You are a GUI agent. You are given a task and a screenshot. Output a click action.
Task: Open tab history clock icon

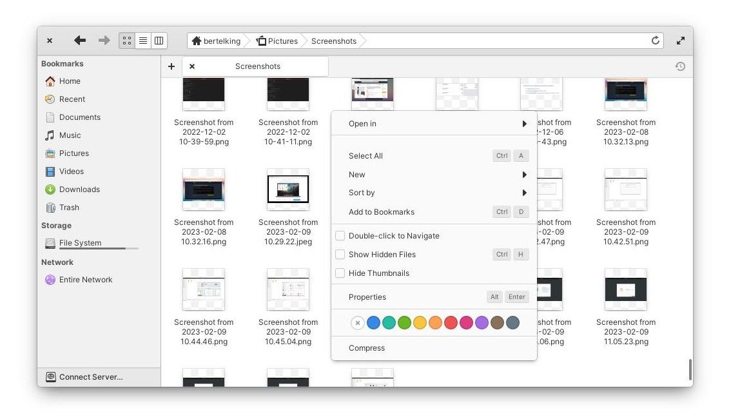coord(680,66)
